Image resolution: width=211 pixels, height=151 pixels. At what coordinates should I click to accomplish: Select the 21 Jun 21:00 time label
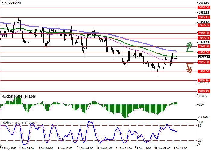(124, 149)
